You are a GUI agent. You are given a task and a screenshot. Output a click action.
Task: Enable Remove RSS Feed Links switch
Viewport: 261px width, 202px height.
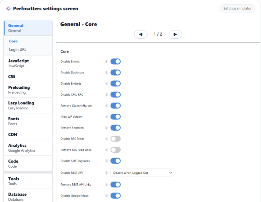point(116,150)
